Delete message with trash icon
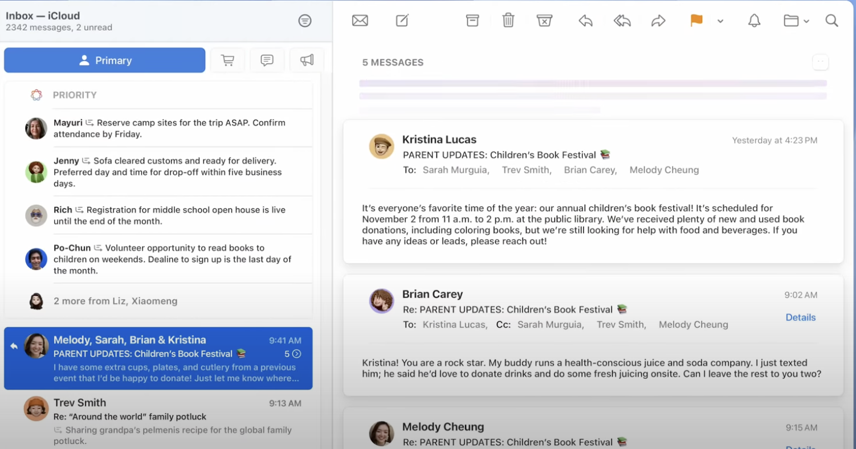 click(508, 21)
